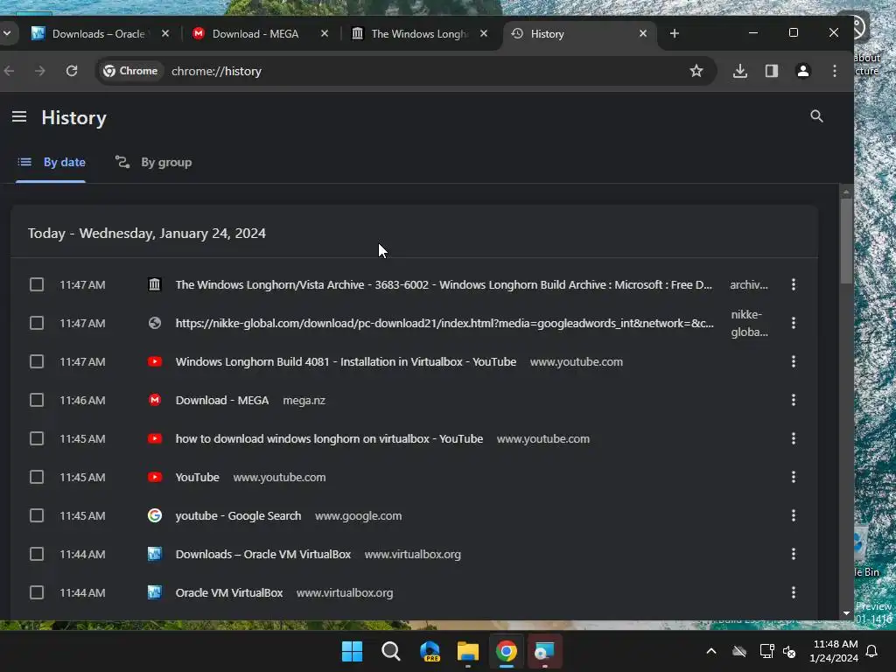The width and height of the screenshot is (896, 672).
Task: Open actions menu for youtube - Google Search entry
Action: click(793, 515)
